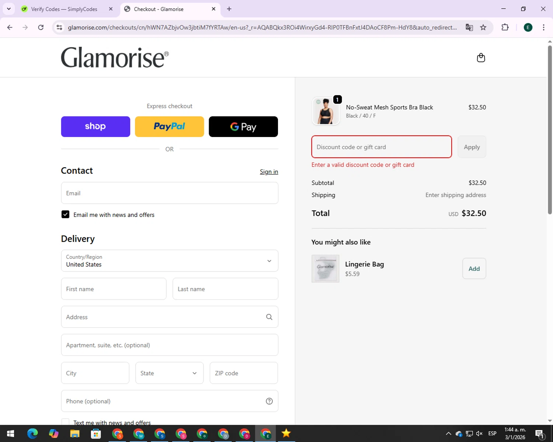Click the translate page icon

click(469, 27)
